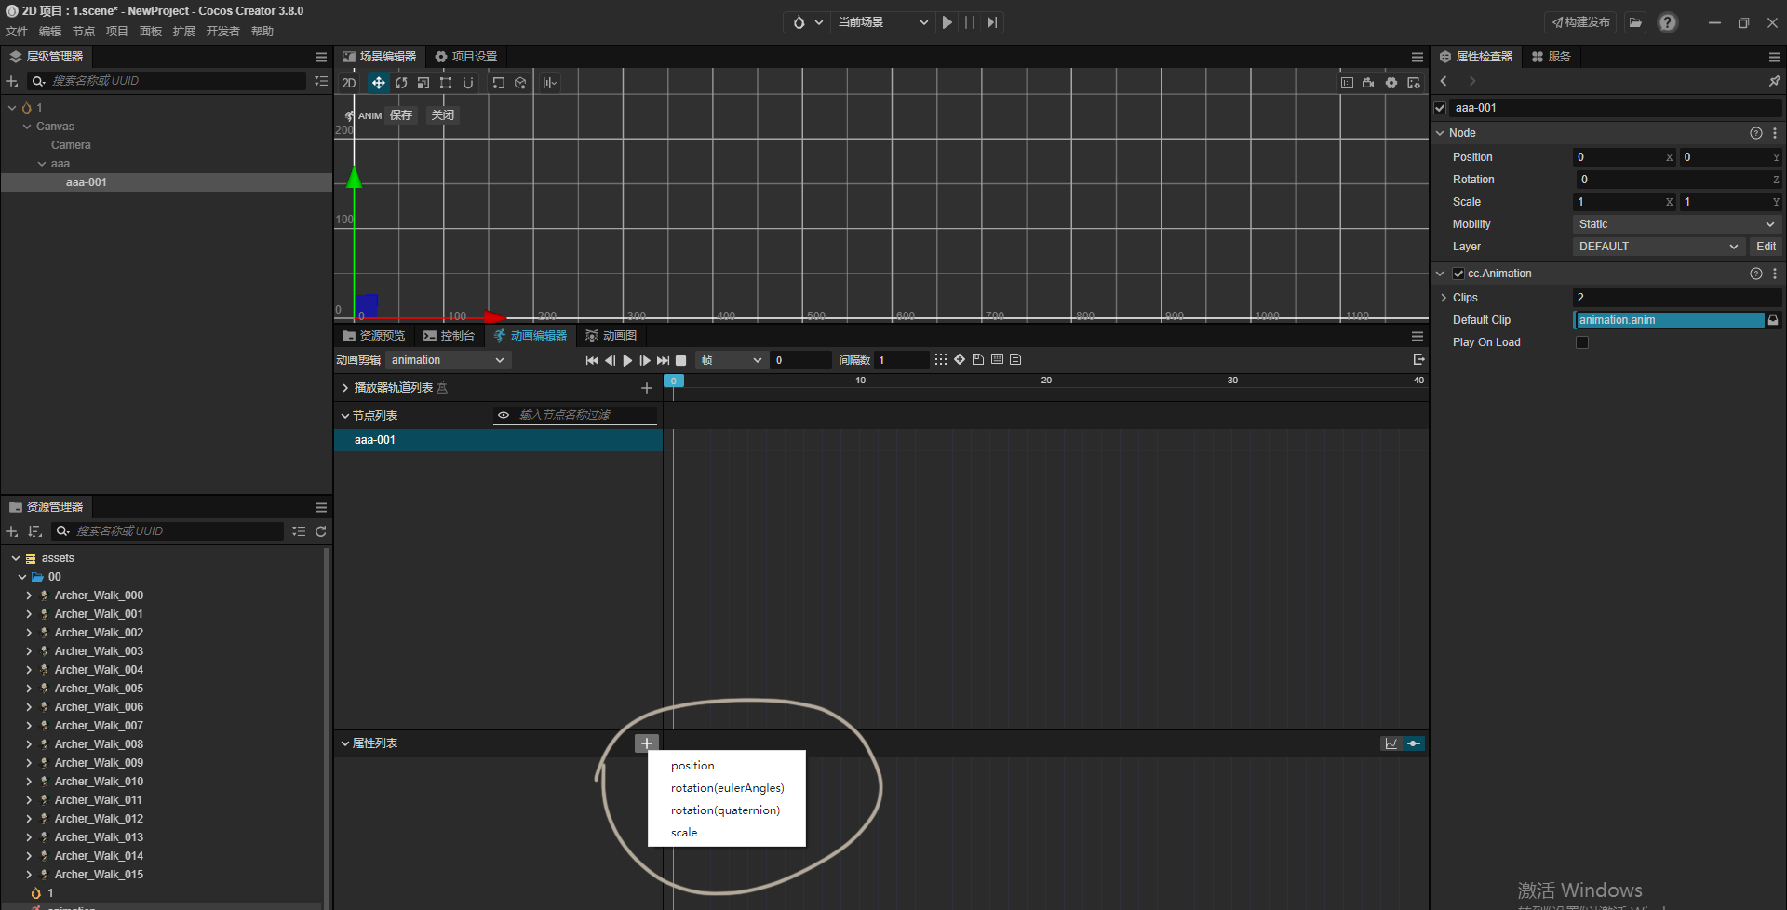Expand Archer_Walk_000 asset
Viewport: 1787px width, 910px height.
coord(29,596)
